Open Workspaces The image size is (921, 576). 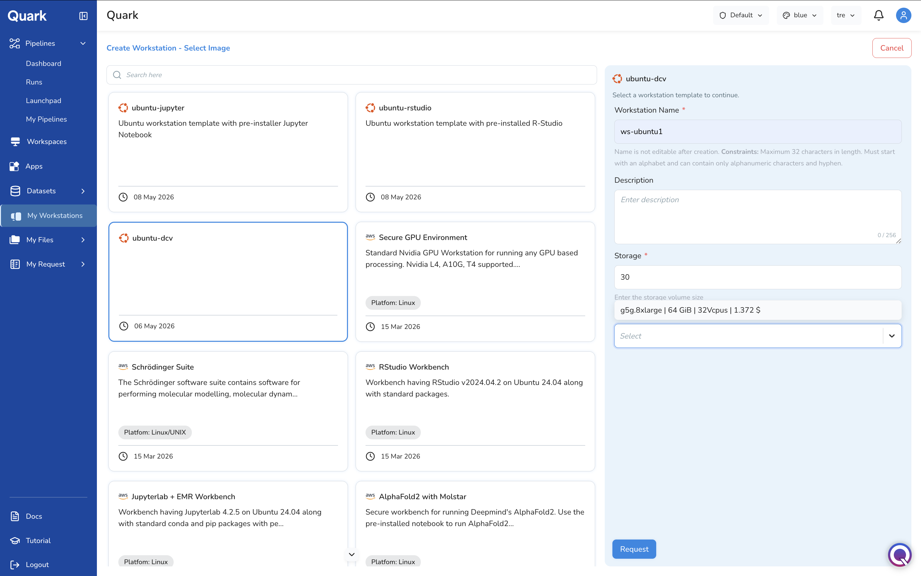point(47,142)
